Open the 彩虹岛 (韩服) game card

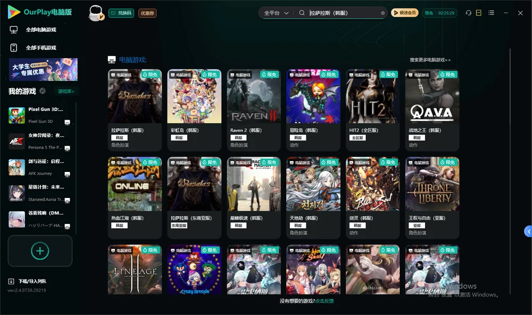[194, 110]
